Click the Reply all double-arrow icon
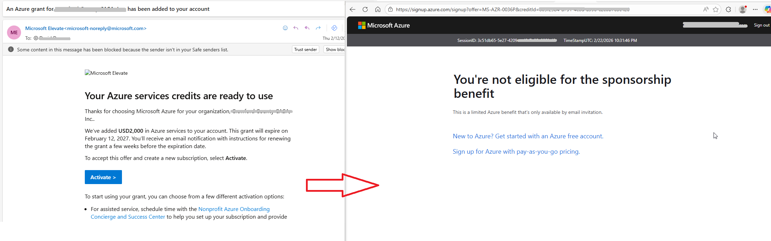Image resolution: width=771 pixels, height=241 pixels. pos(307,28)
